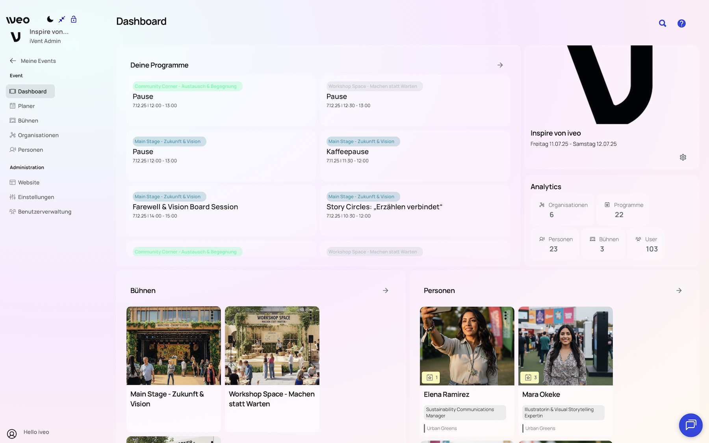Open the search icon top right
709x443 pixels.
pyautogui.click(x=663, y=24)
